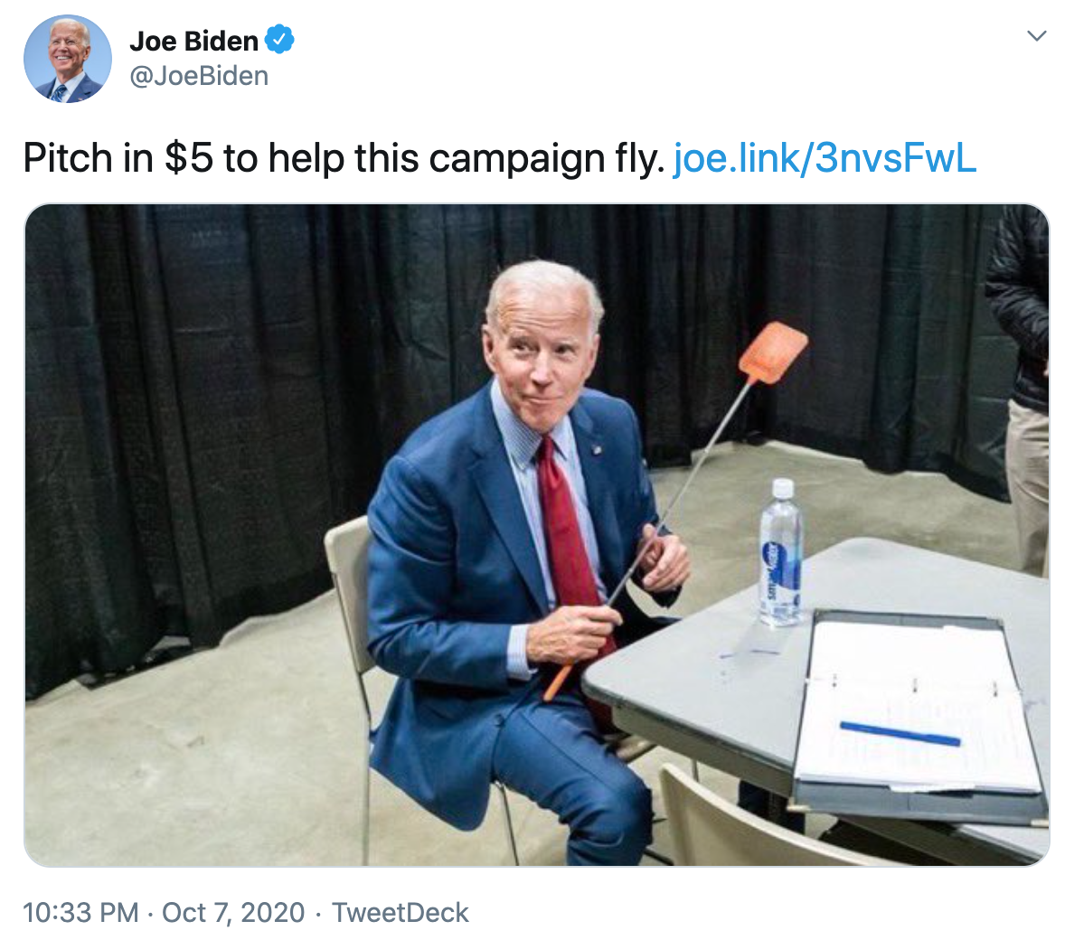Image resolution: width=1065 pixels, height=940 pixels.
Task: Open the attached tweet photo
Action: [537, 535]
